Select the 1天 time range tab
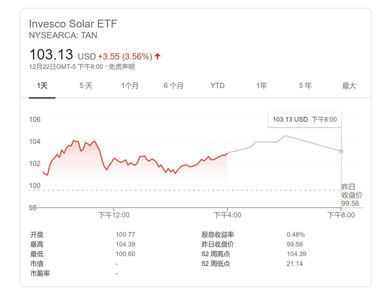Image resolution: width=390 pixels, height=293 pixels. point(42,86)
